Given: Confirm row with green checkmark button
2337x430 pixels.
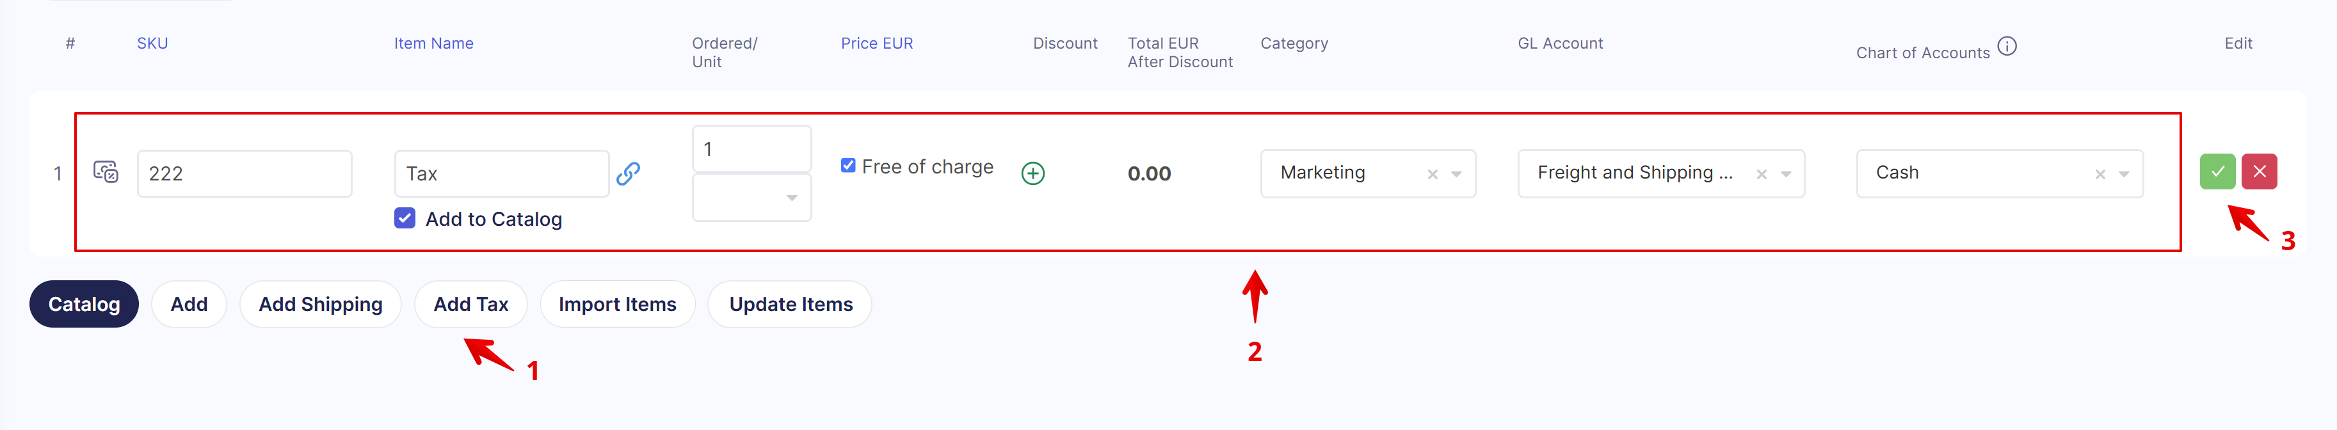Looking at the screenshot, I should (x=2217, y=171).
